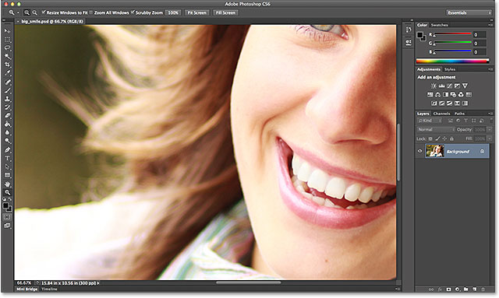This screenshot has height=298, width=499.
Task: Enable Zoom All Windows checkbox
Action: [91, 12]
